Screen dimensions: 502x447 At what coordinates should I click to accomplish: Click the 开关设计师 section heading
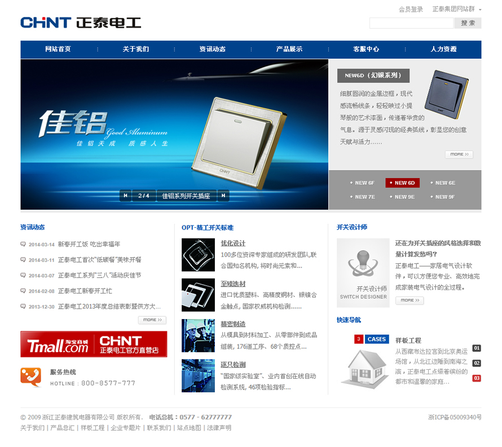[x=352, y=227]
